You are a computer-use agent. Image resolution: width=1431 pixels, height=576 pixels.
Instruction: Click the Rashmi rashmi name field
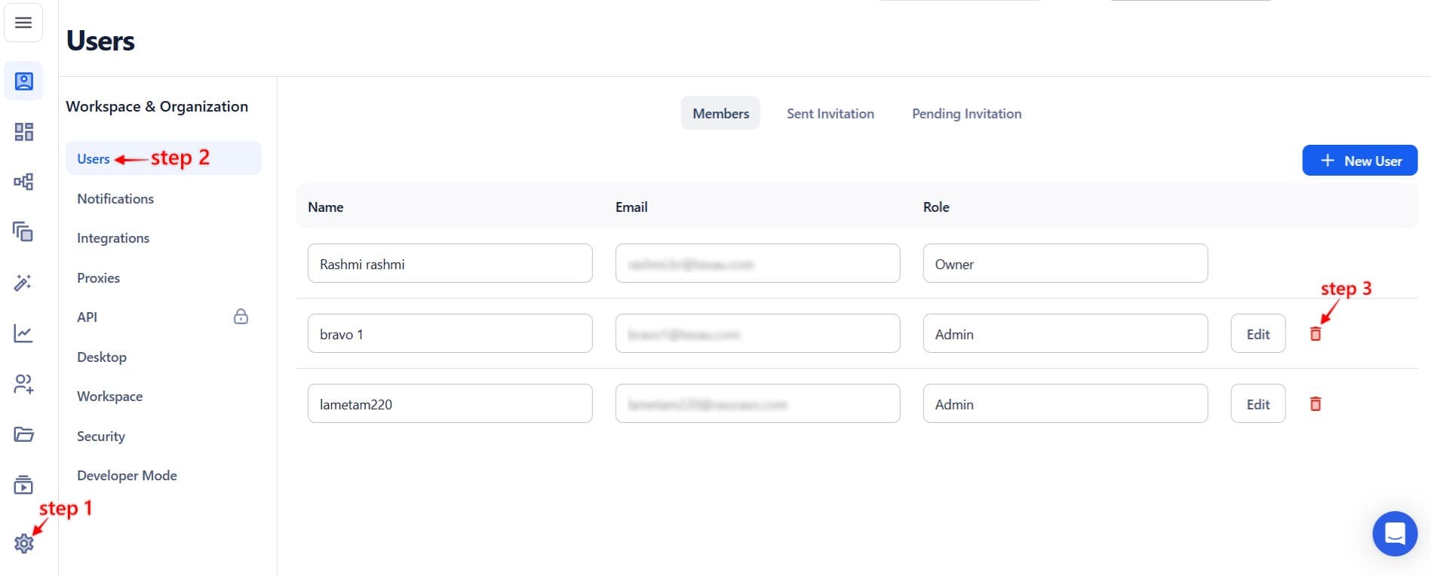tap(450, 264)
